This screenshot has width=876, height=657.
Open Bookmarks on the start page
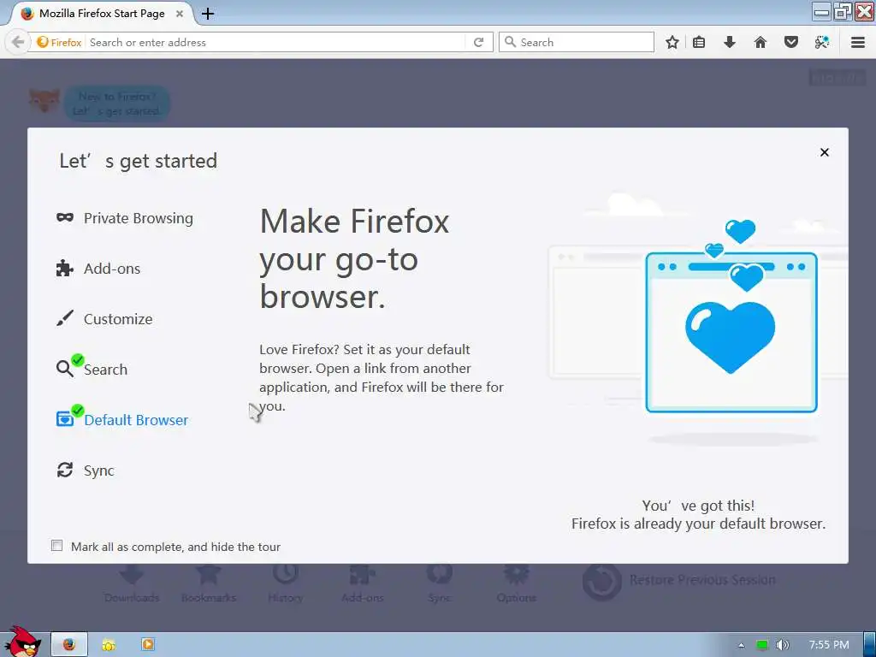[x=209, y=583]
